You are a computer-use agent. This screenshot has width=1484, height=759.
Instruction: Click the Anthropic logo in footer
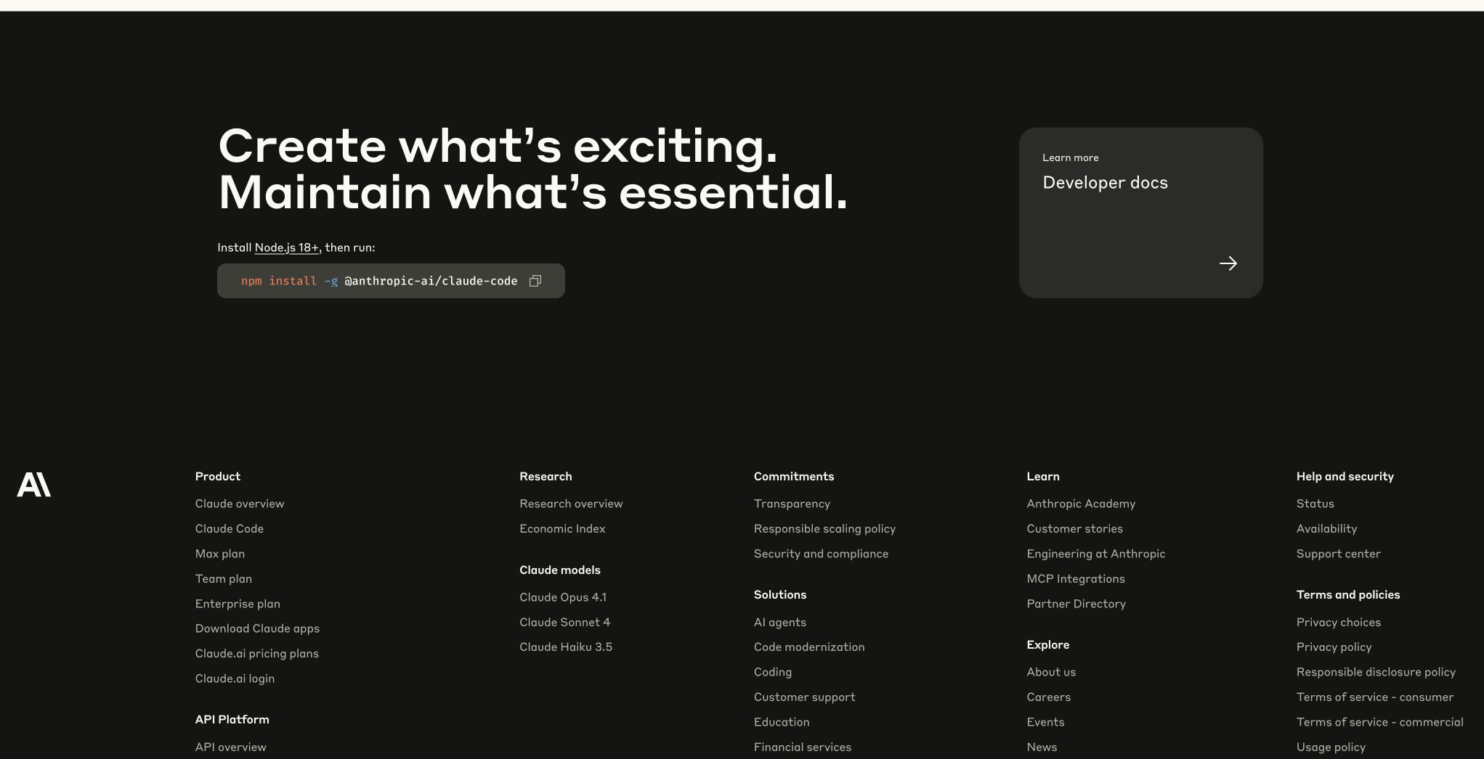pyautogui.click(x=34, y=485)
